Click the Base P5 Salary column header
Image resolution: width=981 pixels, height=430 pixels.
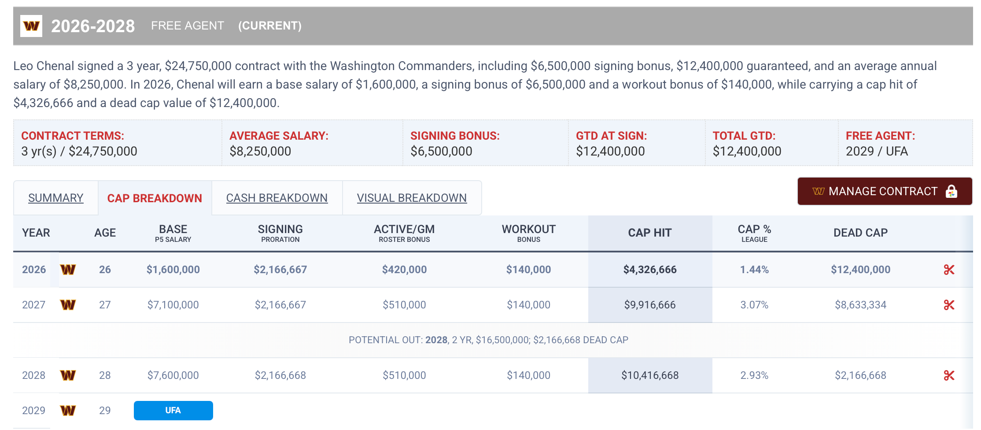point(173,233)
